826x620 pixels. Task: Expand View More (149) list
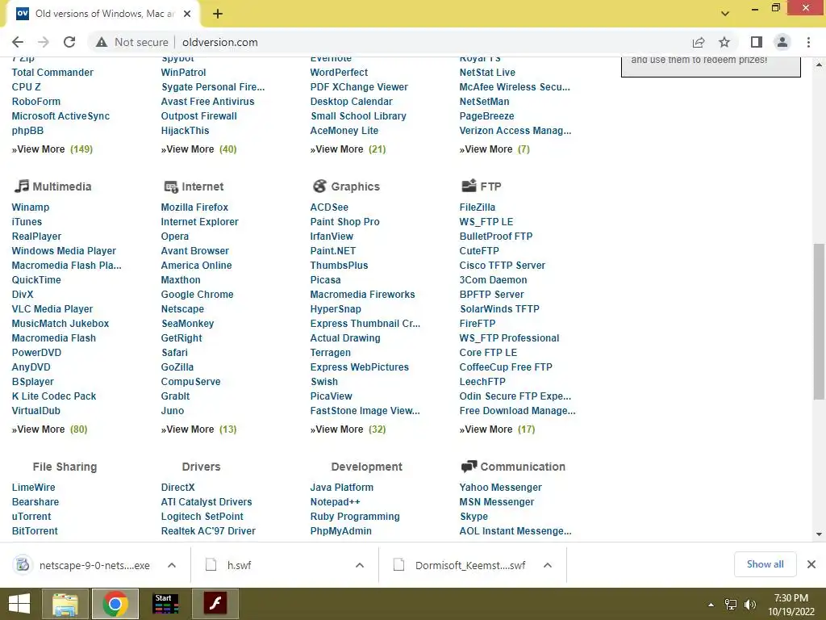tap(52, 149)
